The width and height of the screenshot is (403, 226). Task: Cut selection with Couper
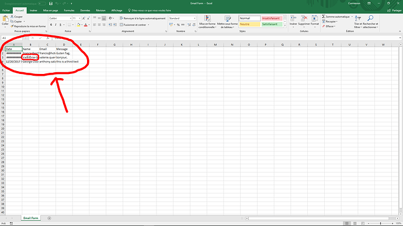[x=17, y=17]
